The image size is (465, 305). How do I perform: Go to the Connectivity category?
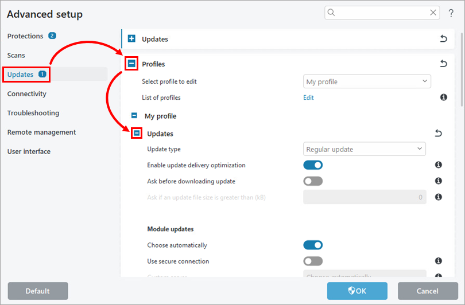(27, 93)
